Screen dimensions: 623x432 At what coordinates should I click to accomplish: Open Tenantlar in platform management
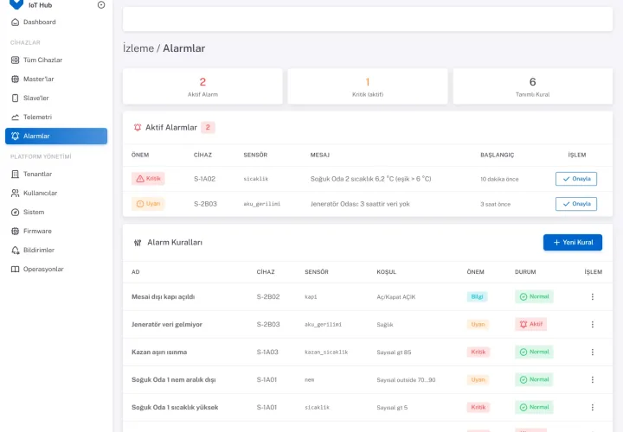tap(56, 175)
